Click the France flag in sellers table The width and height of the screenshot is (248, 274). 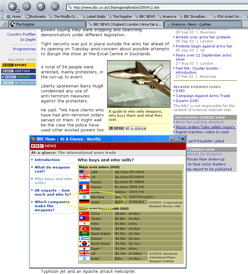click(x=84, y=187)
